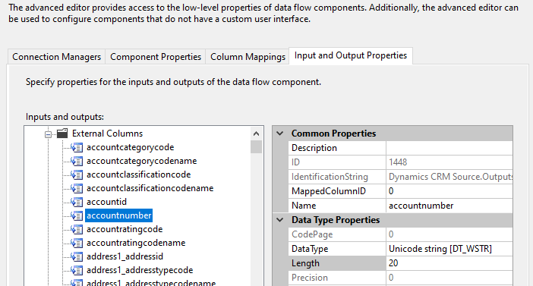The width and height of the screenshot is (533, 286).
Task: Switch to the Component Properties tab
Action: (x=156, y=57)
